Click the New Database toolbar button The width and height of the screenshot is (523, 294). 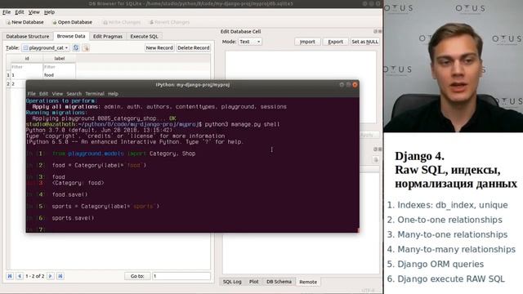tap(25, 22)
